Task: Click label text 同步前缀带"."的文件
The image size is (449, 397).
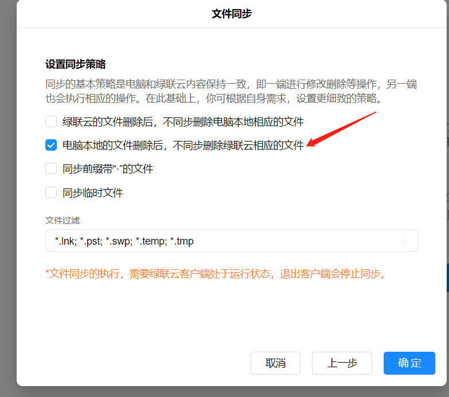Action: click(108, 169)
